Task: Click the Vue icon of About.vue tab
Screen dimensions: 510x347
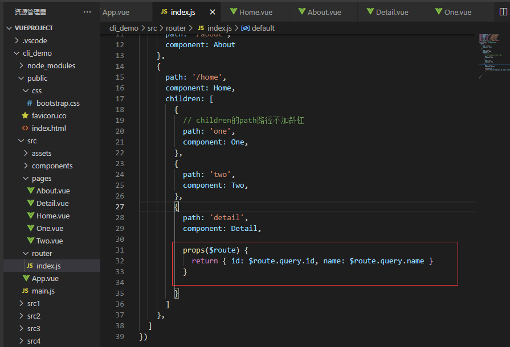Action: (302, 12)
